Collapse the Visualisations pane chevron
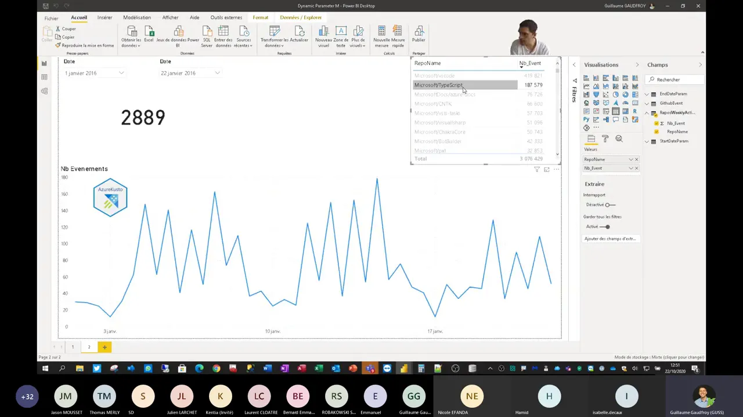743x417 pixels. tap(637, 65)
